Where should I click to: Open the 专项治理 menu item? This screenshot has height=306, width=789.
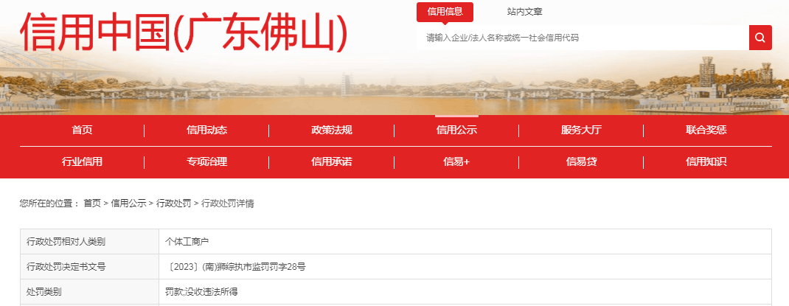(x=206, y=162)
